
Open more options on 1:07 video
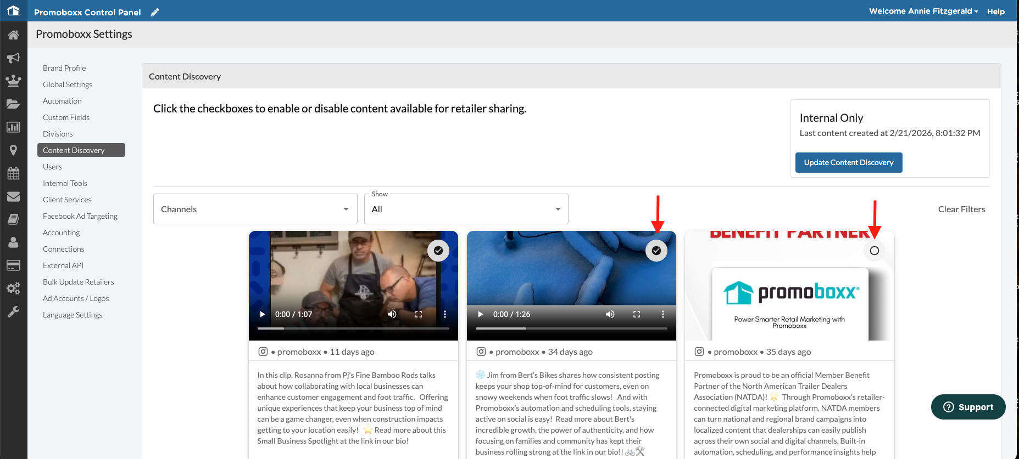pyautogui.click(x=445, y=314)
